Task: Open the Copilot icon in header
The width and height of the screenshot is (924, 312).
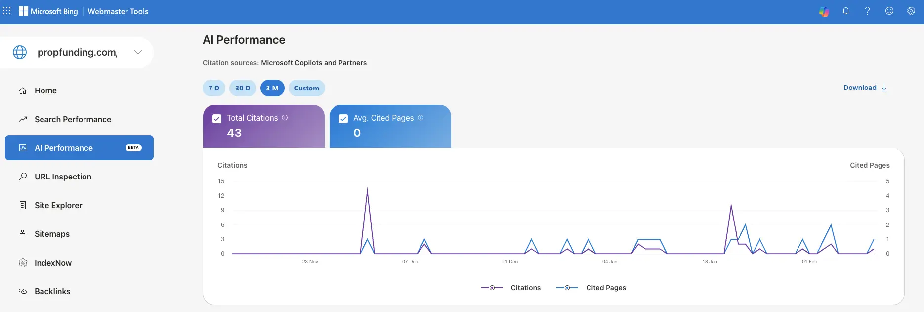Action: 824,11
